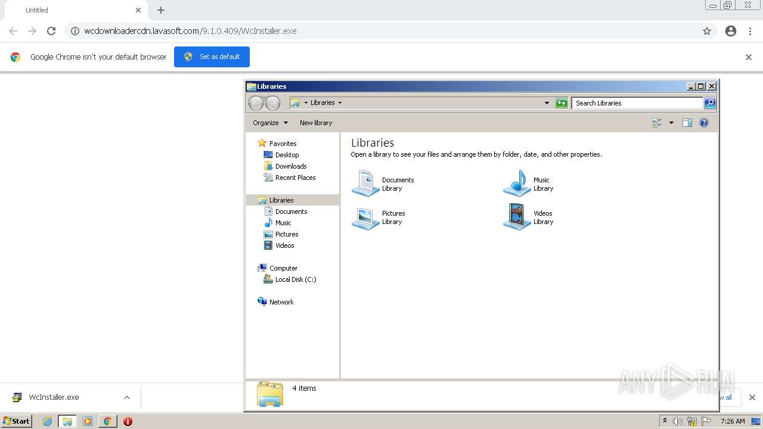Viewport: 763px width, 429px height.
Task: Click the root breadcrumb arrow before Libraries
Action: (x=306, y=102)
